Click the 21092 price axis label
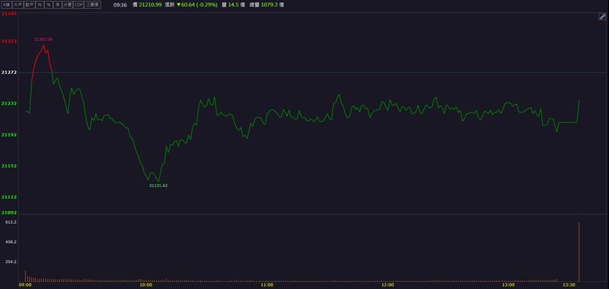Viewport: 609px width, 289px height. (x=8, y=212)
